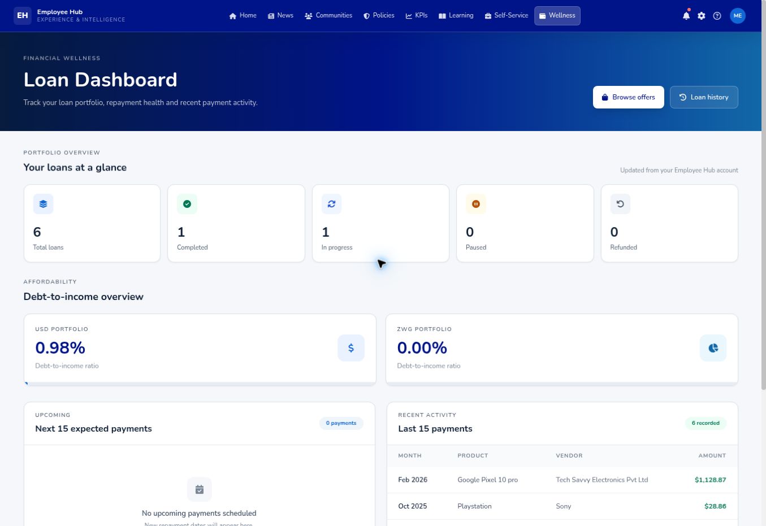The width and height of the screenshot is (766, 526).
Task: Click the 6 recorded badge
Action: click(x=706, y=423)
